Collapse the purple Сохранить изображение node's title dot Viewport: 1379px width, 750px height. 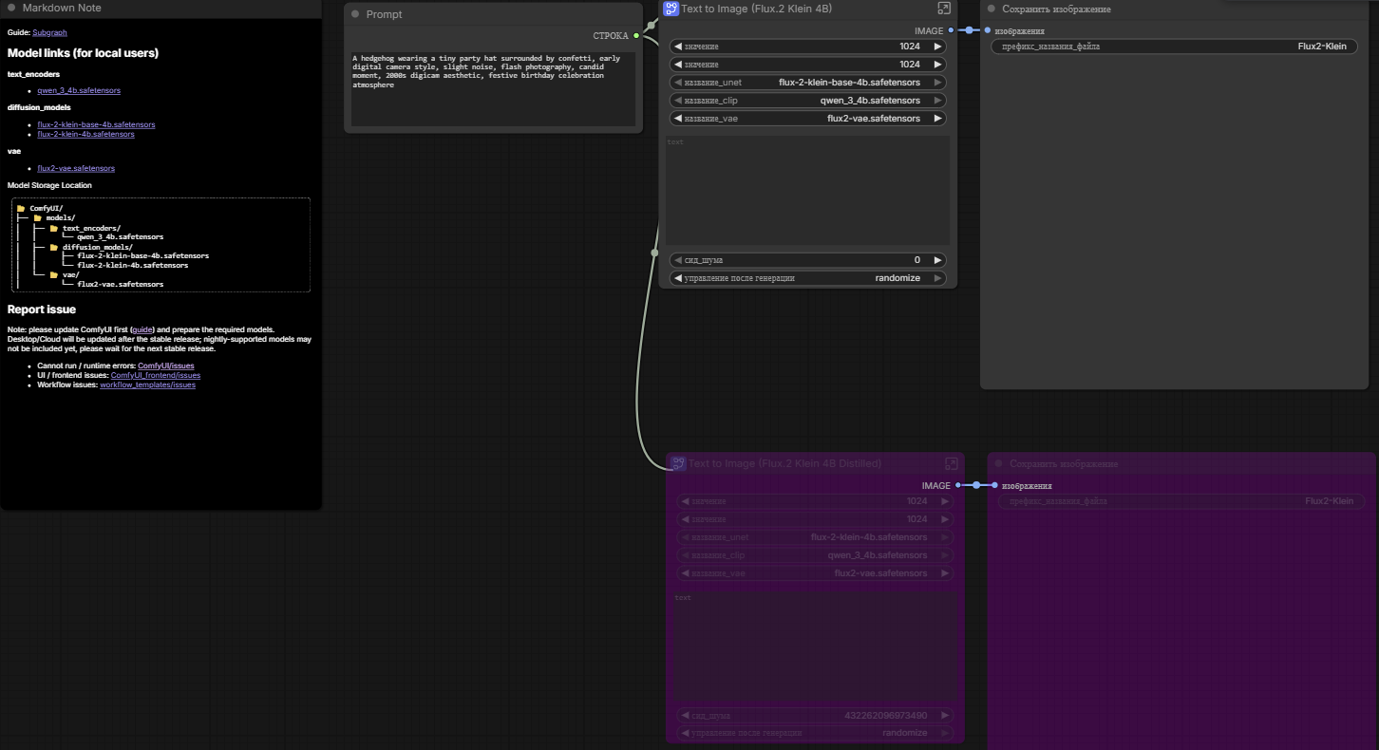click(999, 463)
